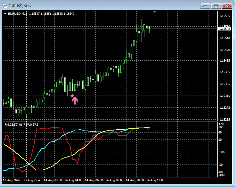Click price scale value 1.15235
The image size is (236, 187).
224,119
